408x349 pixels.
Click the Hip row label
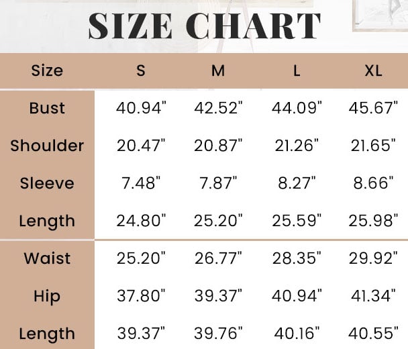(x=47, y=296)
